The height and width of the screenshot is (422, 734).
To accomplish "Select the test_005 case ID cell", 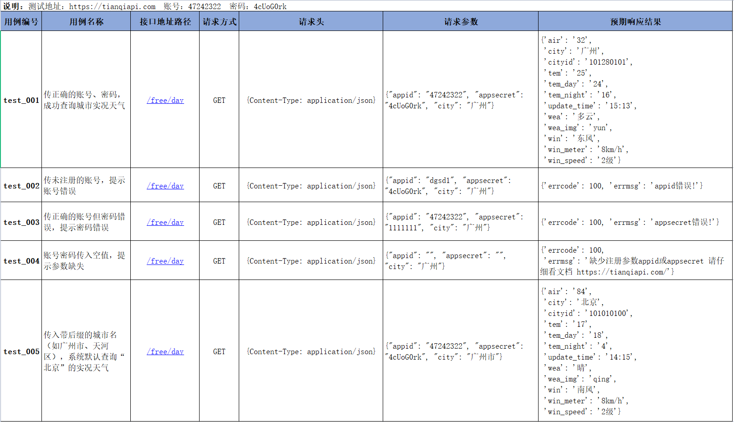I will [x=21, y=351].
